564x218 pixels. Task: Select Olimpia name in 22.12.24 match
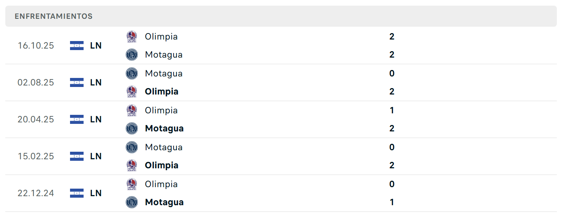(x=161, y=184)
